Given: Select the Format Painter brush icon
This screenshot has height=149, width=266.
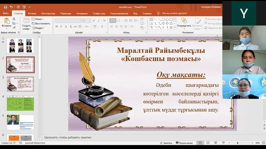Looking at the screenshot, I should click(x=14, y=28).
